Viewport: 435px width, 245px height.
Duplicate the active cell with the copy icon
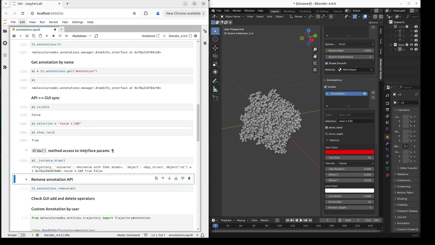click(x=156, y=178)
